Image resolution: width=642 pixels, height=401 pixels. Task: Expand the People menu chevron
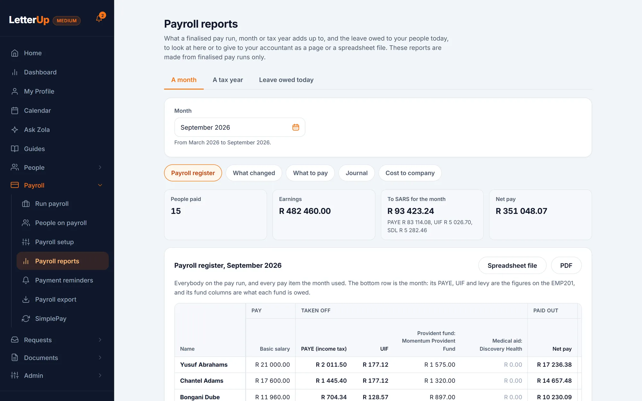(100, 167)
